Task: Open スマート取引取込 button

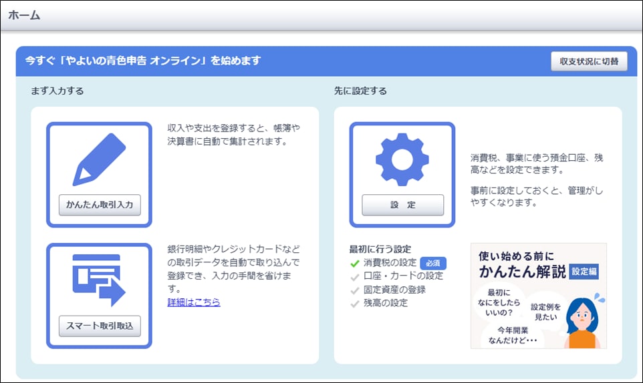Action: (x=100, y=326)
